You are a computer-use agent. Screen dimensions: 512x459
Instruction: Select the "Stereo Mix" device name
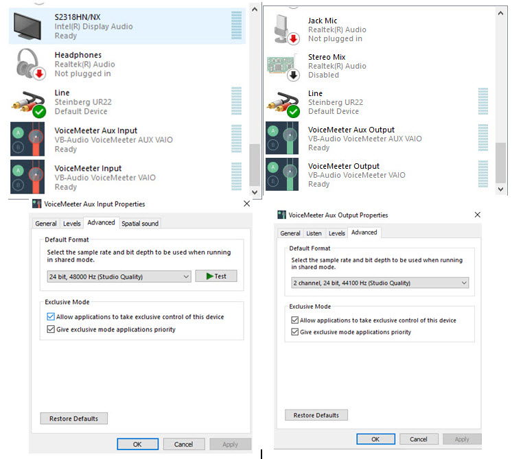(x=327, y=57)
